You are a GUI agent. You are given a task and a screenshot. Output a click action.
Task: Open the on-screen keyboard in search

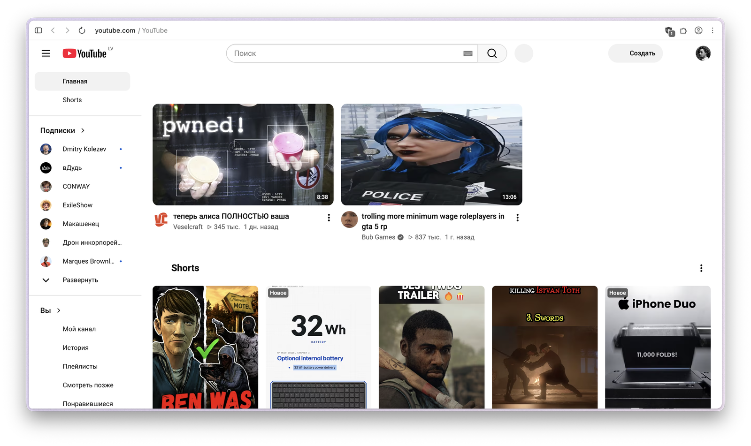(x=468, y=53)
